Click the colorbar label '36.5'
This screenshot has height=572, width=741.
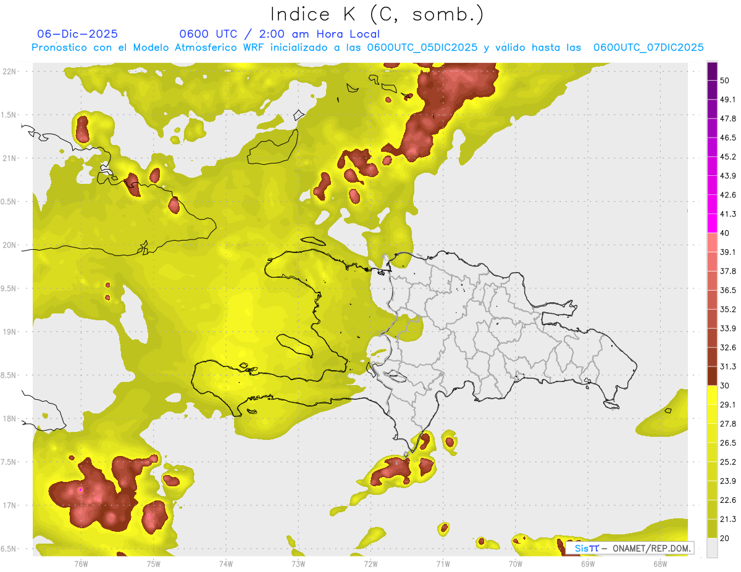tap(728, 290)
